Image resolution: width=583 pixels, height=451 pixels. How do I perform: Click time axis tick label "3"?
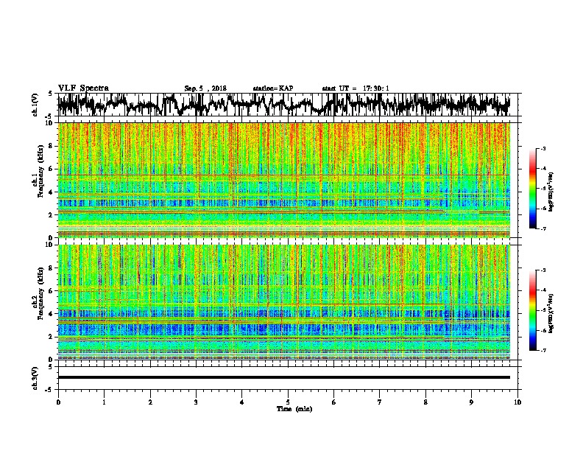tap(196, 402)
